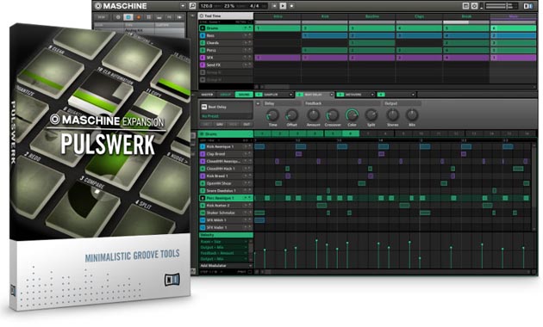Select the Perc Avenique 1 sound
The image size is (543, 327).
226,198
